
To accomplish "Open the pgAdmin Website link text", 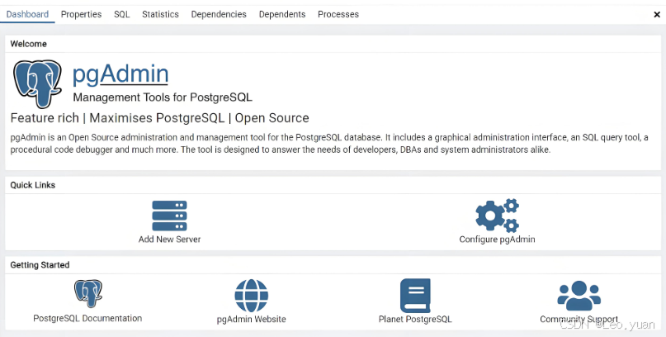I will pyautogui.click(x=252, y=319).
